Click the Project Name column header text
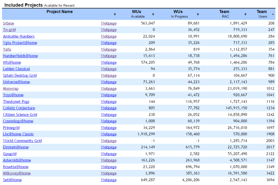The height and width of the screenshot is (185, 278). tap(60, 12)
